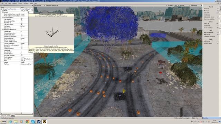The image size is (221, 124).
Task: Toggle the Can be occluded checkbox
Action: point(21,24)
